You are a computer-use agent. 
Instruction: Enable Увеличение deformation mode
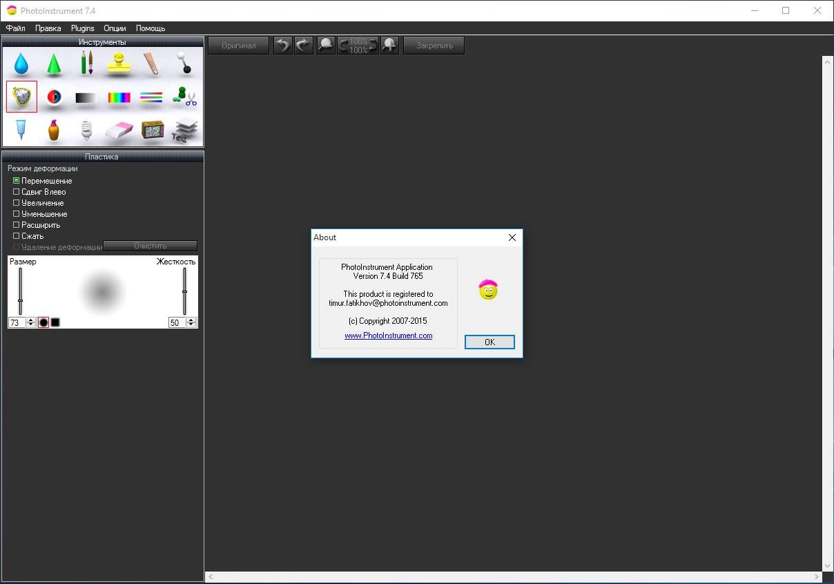tap(38, 203)
